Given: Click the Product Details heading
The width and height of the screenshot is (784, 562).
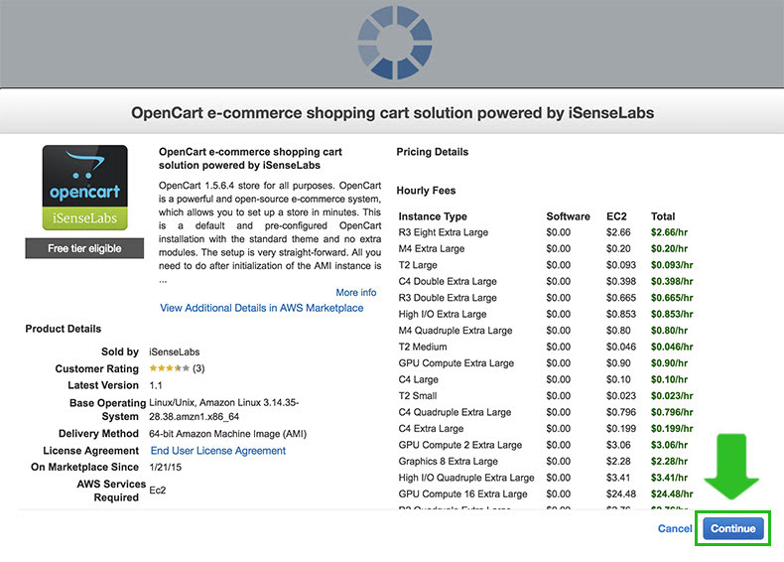Looking at the screenshot, I should [x=63, y=329].
